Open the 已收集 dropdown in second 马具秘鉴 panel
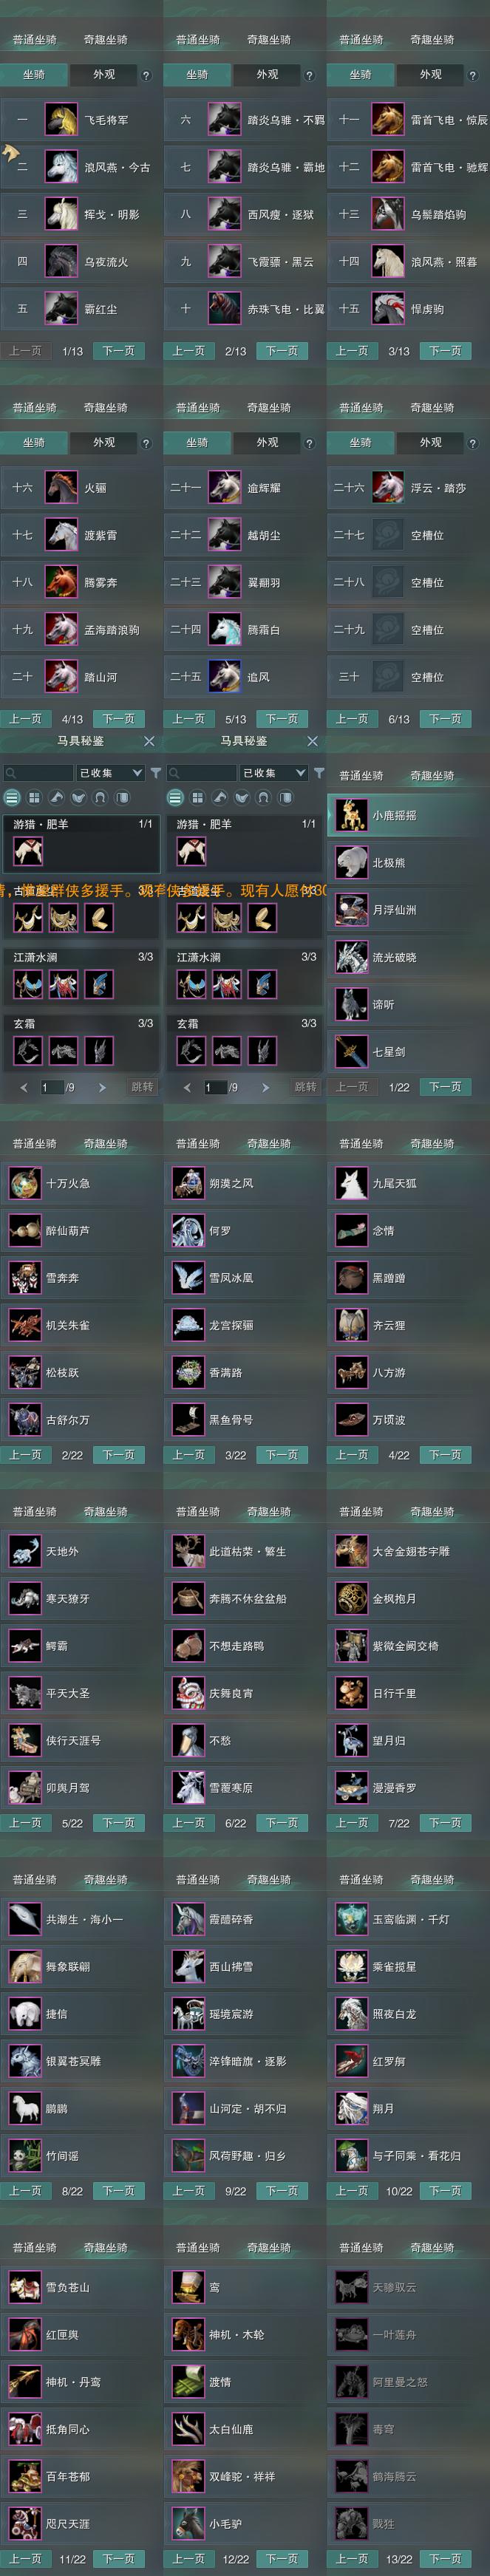 pyautogui.click(x=274, y=773)
